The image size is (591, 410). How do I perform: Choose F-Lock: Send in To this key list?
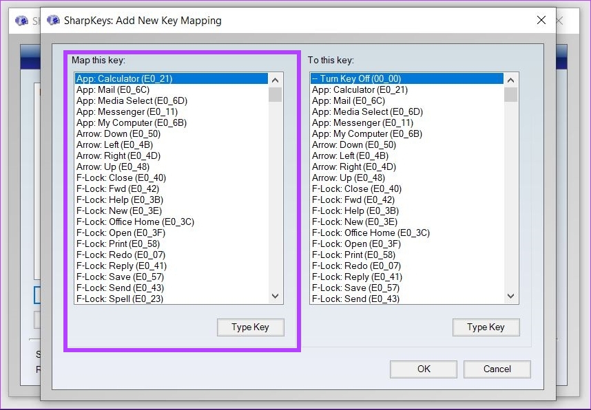407,299
